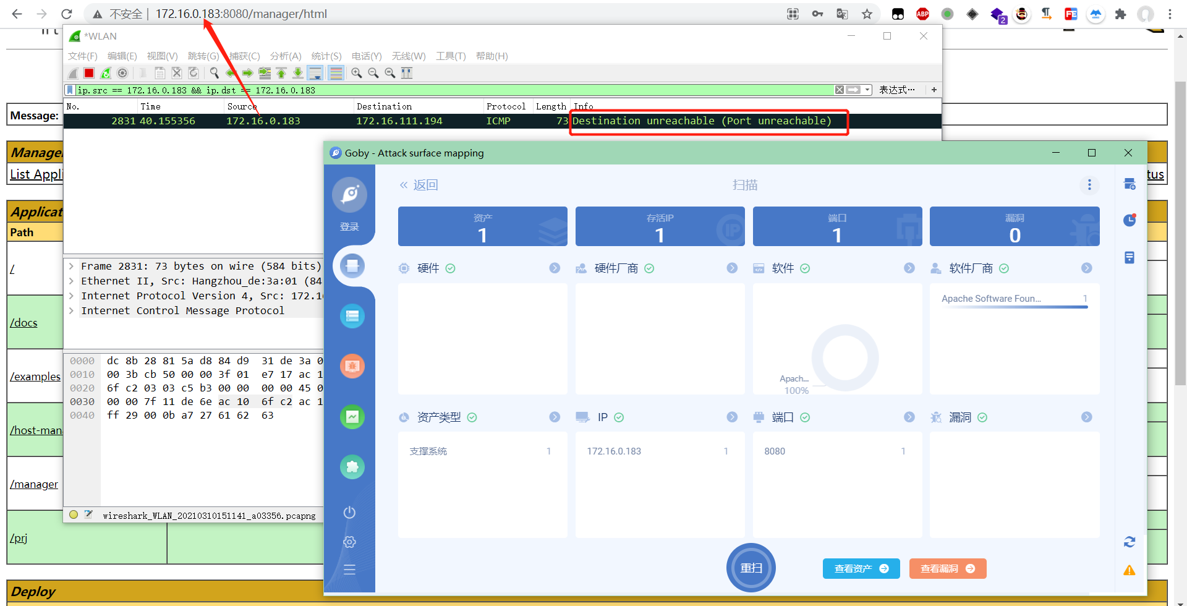
Task: Restart the current capture in Wireshark toolbar
Action: [106, 73]
